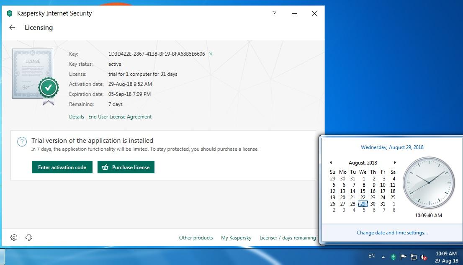Click the trial version question mark icon
Screen dimensions: 463x265
(22, 142)
